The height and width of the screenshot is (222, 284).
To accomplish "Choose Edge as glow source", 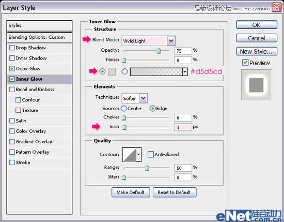I will pyautogui.click(x=152, y=109).
